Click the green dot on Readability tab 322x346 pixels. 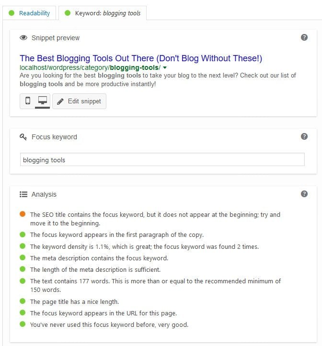click(11, 13)
